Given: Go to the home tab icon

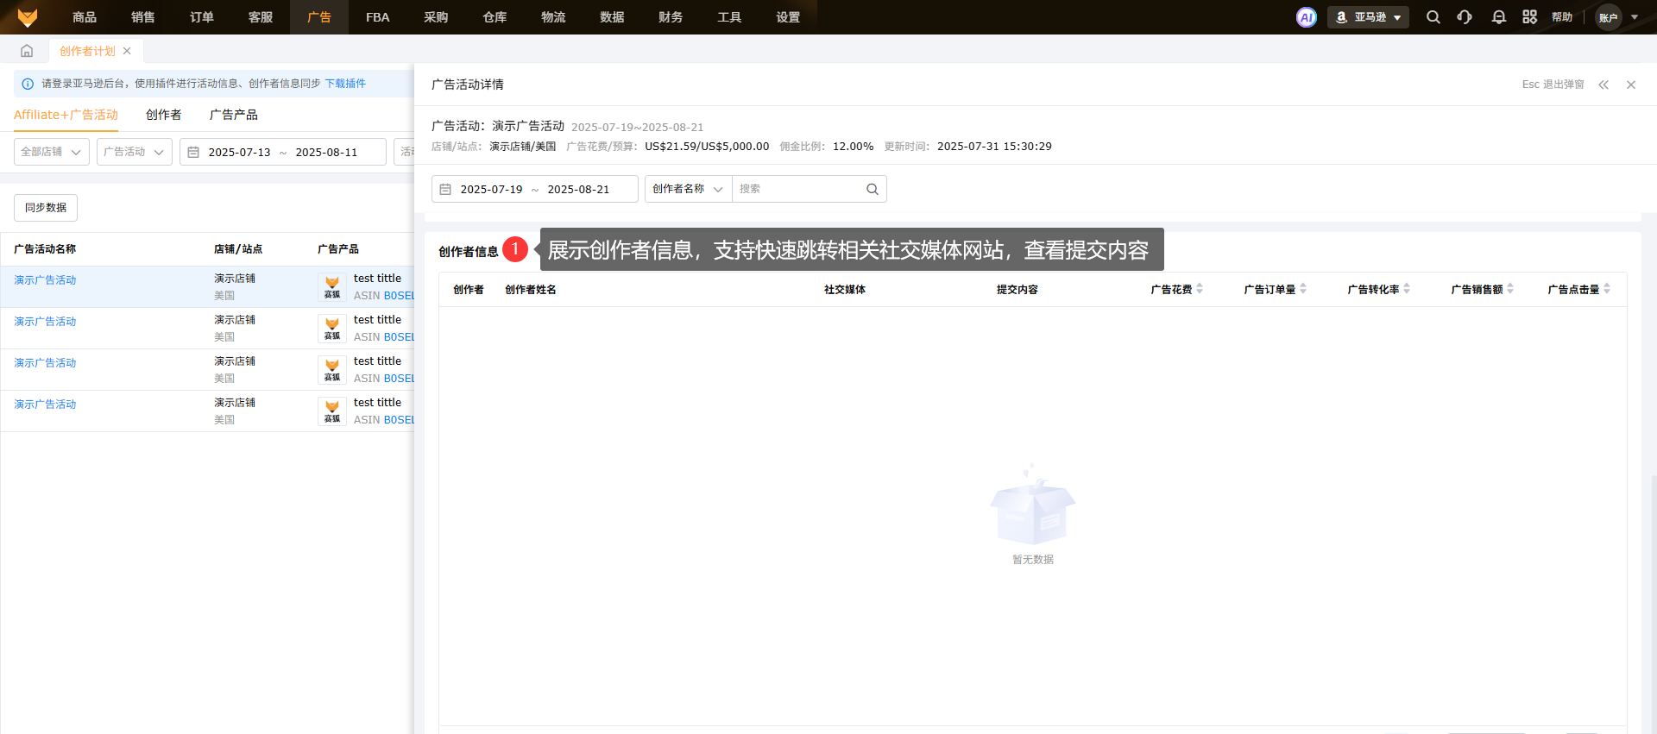Looking at the screenshot, I should [x=27, y=51].
